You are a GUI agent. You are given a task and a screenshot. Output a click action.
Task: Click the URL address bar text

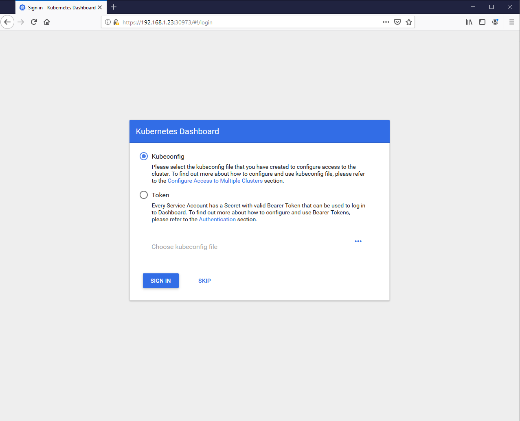point(167,22)
